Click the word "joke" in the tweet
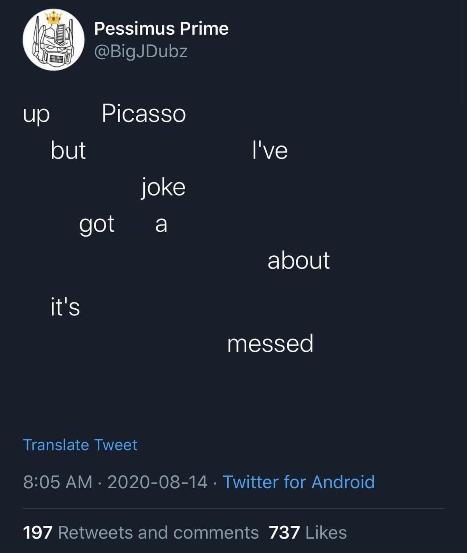This screenshot has height=553, width=467. click(x=163, y=187)
